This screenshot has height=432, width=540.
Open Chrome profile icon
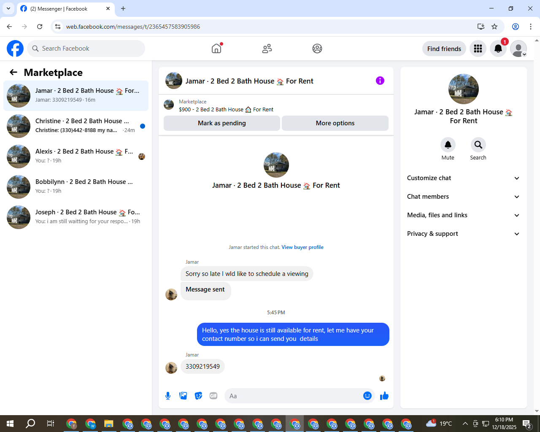516,27
